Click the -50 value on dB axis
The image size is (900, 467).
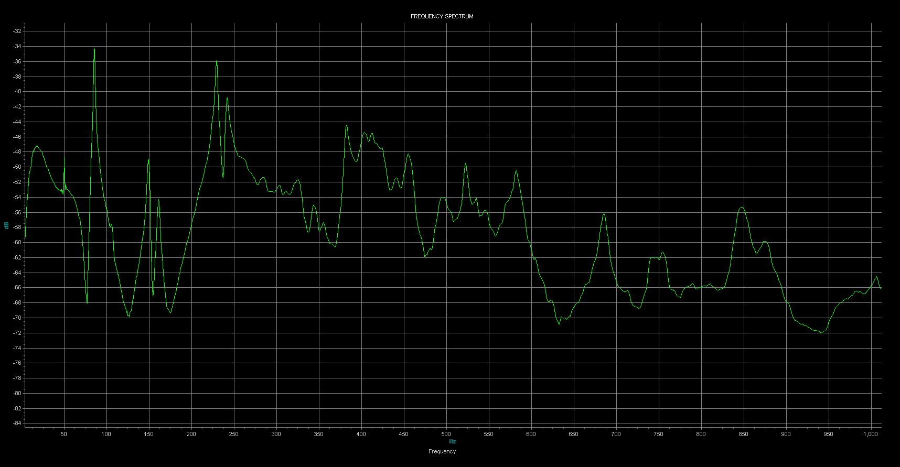[17, 167]
